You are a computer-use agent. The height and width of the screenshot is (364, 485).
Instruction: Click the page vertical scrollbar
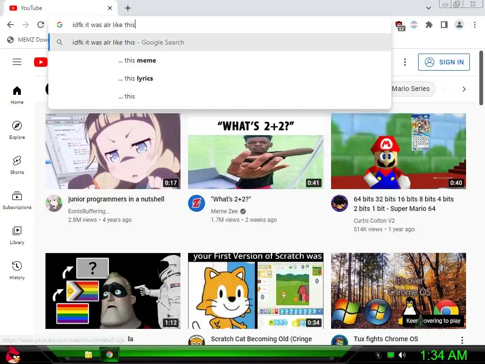481,78
